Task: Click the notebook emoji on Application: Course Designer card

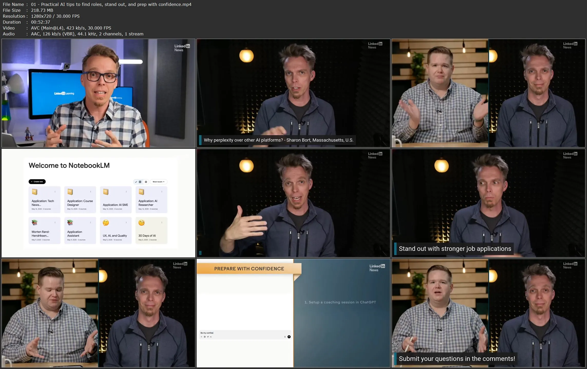Action: tap(70, 192)
